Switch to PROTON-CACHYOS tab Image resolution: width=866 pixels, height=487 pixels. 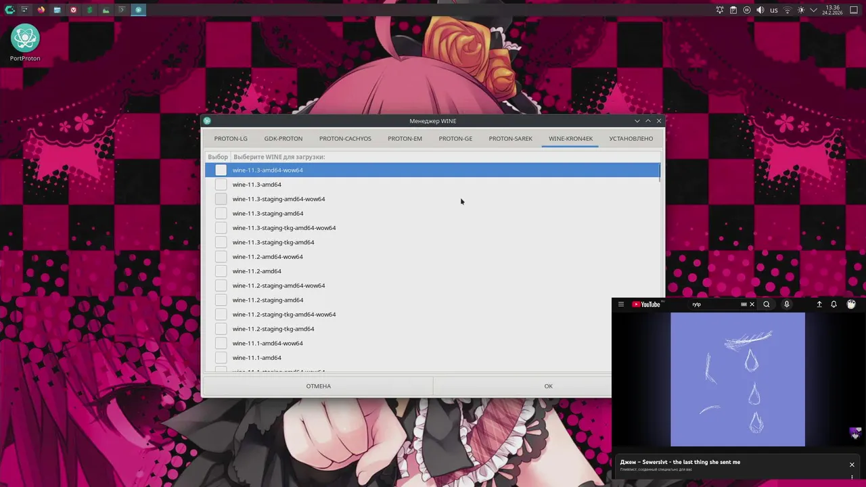[345, 139]
